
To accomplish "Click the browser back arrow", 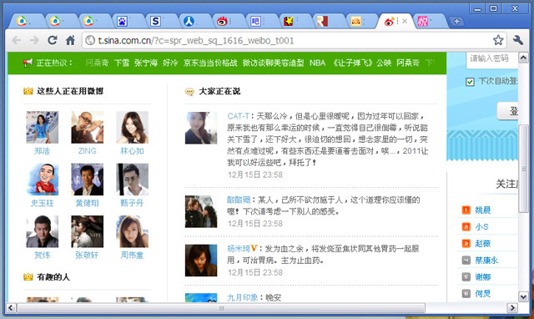I will tap(17, 40).
